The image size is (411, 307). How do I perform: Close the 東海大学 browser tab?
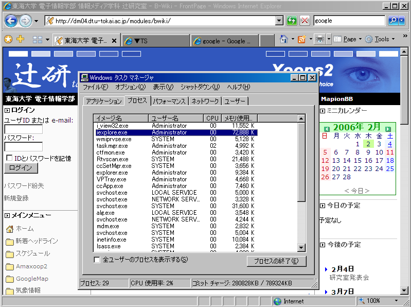point(114,41)
